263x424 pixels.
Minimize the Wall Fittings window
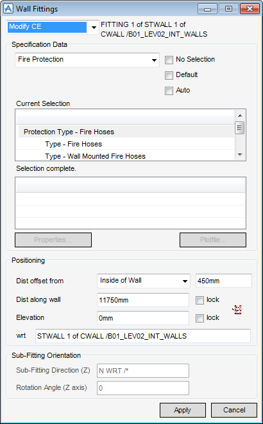(207, 9)
